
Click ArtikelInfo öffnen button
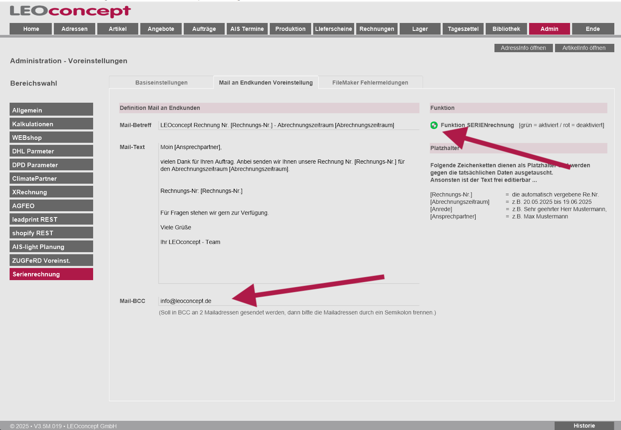[x=584, y=48]
